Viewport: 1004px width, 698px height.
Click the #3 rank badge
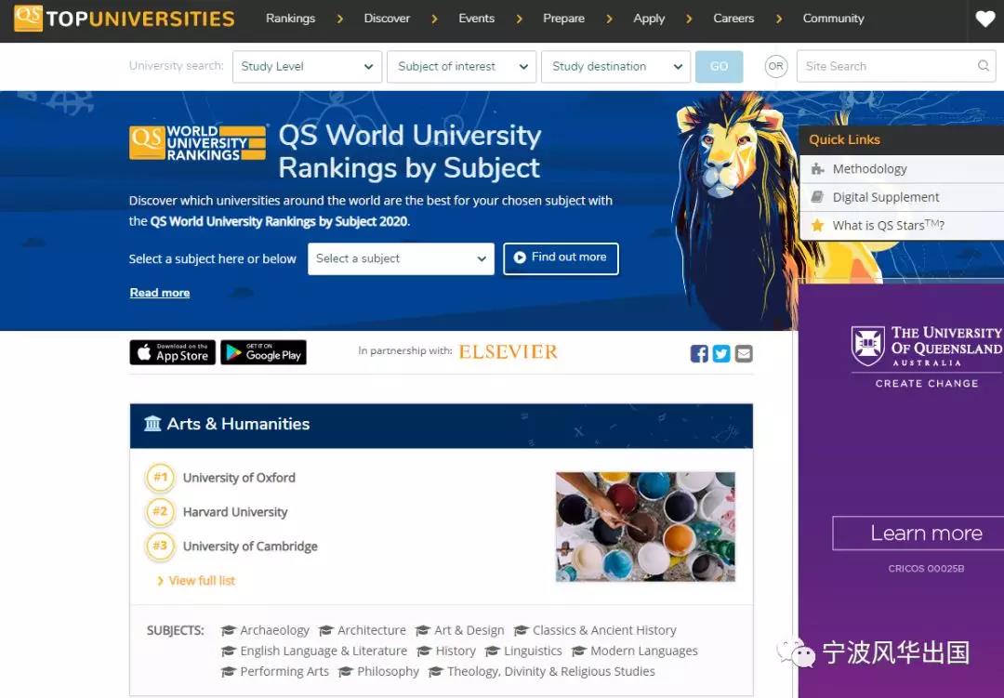160,547
